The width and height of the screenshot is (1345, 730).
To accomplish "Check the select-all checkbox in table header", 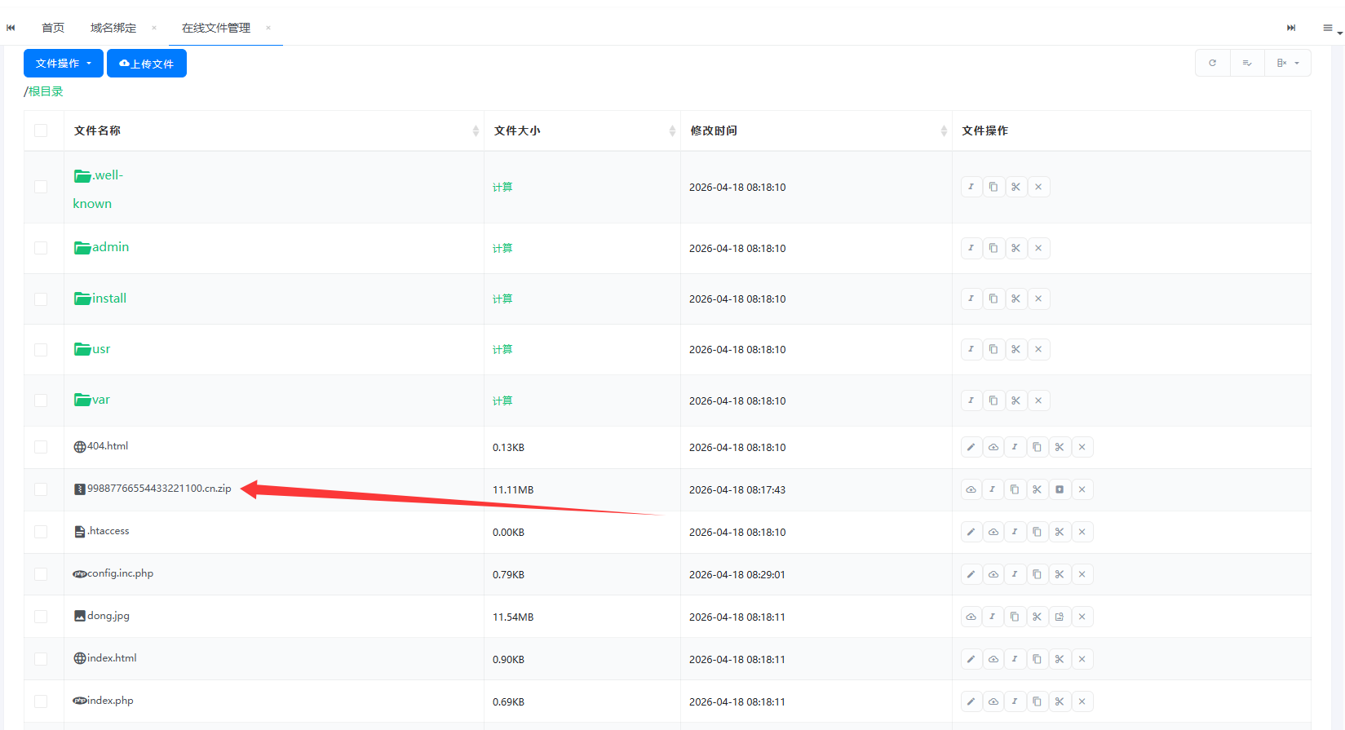I will (41, 131).
